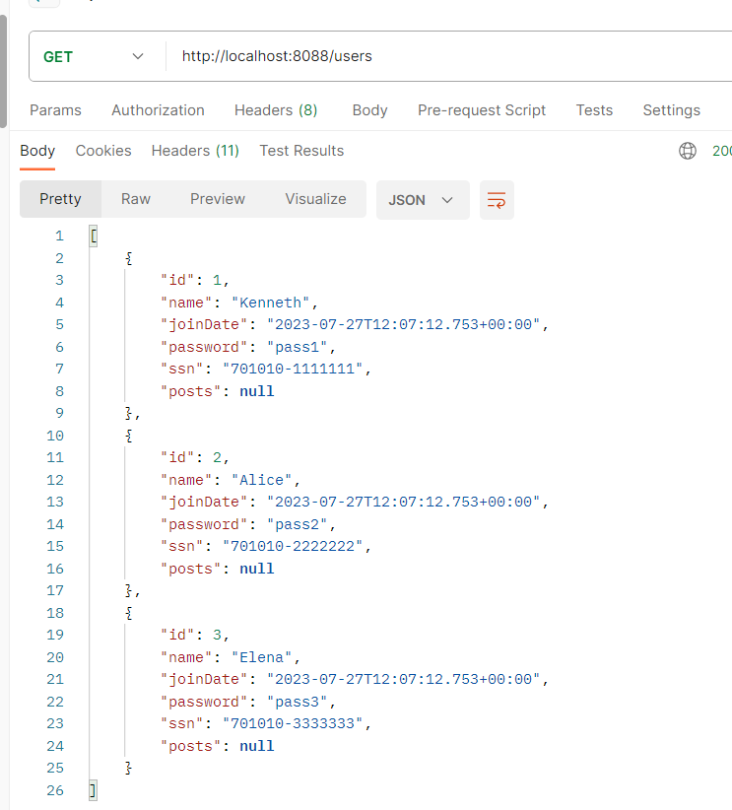This screenshot has width=732, height=810.
Task: Click line number 18 in the gutter
Action: point(55,613)
